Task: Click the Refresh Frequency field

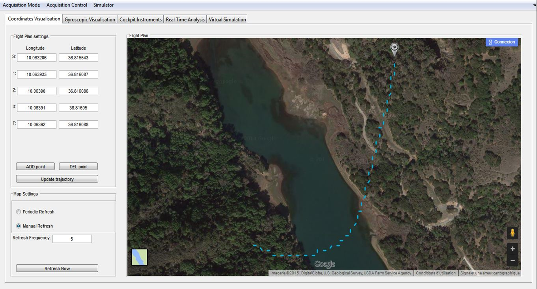Action: pyautogui.click(x=72, y=239)
